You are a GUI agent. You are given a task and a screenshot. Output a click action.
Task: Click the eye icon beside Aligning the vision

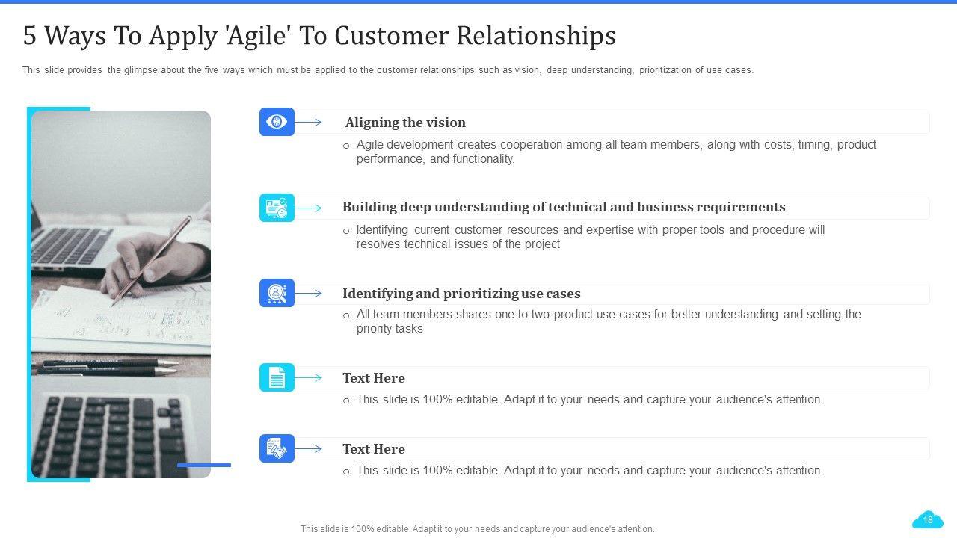pos(277,122)
